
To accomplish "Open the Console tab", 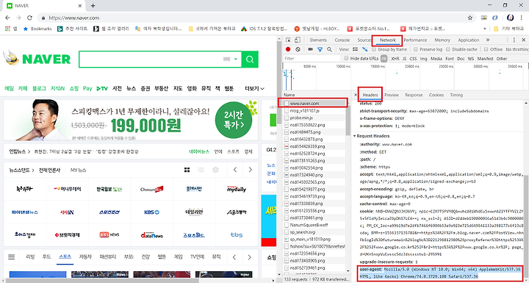I will [x=342, y=40].
